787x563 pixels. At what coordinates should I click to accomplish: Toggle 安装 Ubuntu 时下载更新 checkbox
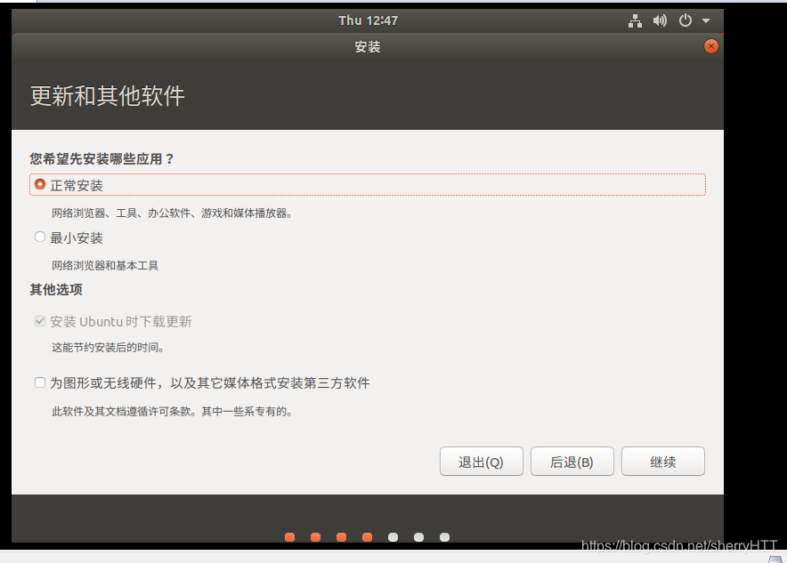click(x=40, y=321)
